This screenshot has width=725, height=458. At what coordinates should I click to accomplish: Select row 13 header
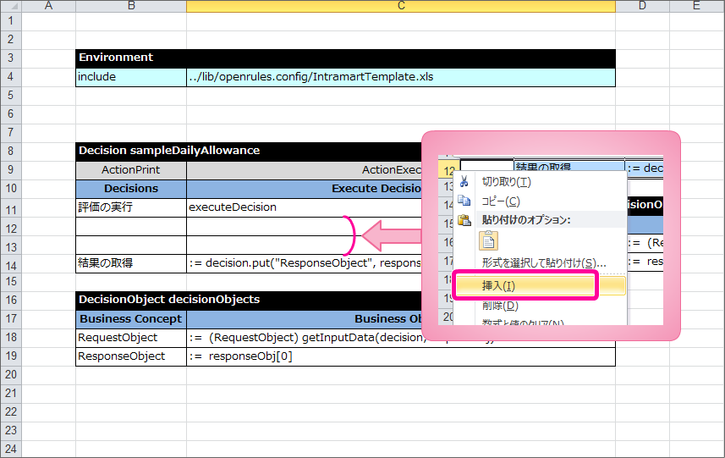10,245
